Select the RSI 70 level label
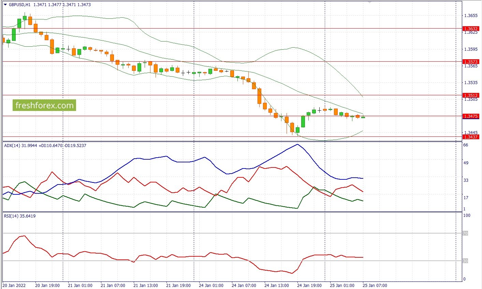This screenshot has height=289, width=482. pyautogui.click(x=465, y=234)
